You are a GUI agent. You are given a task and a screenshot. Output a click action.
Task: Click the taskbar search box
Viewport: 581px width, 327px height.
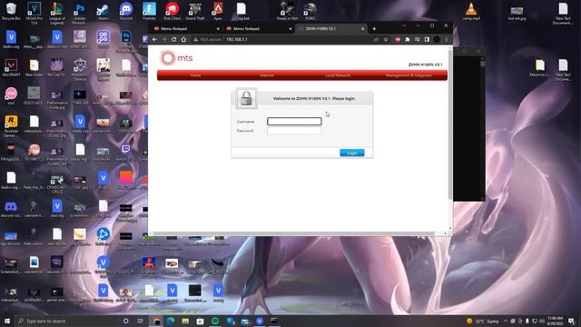(x=66, y=321)
